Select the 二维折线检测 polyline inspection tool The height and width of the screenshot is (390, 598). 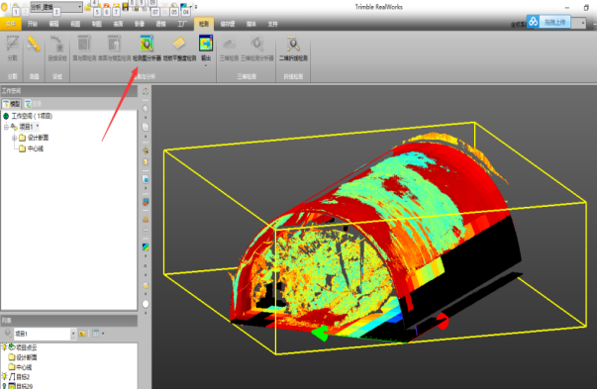tap(293, 49)
